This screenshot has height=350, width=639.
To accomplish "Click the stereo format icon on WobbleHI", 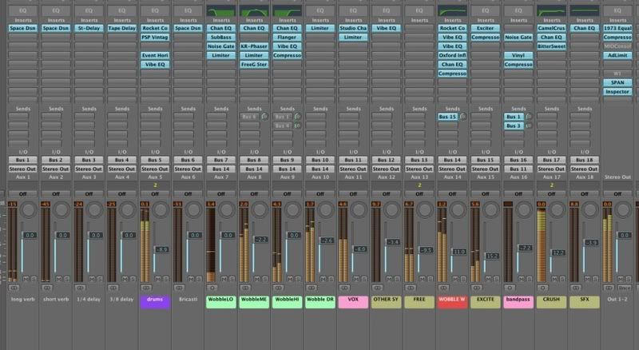I will (278, 288).
